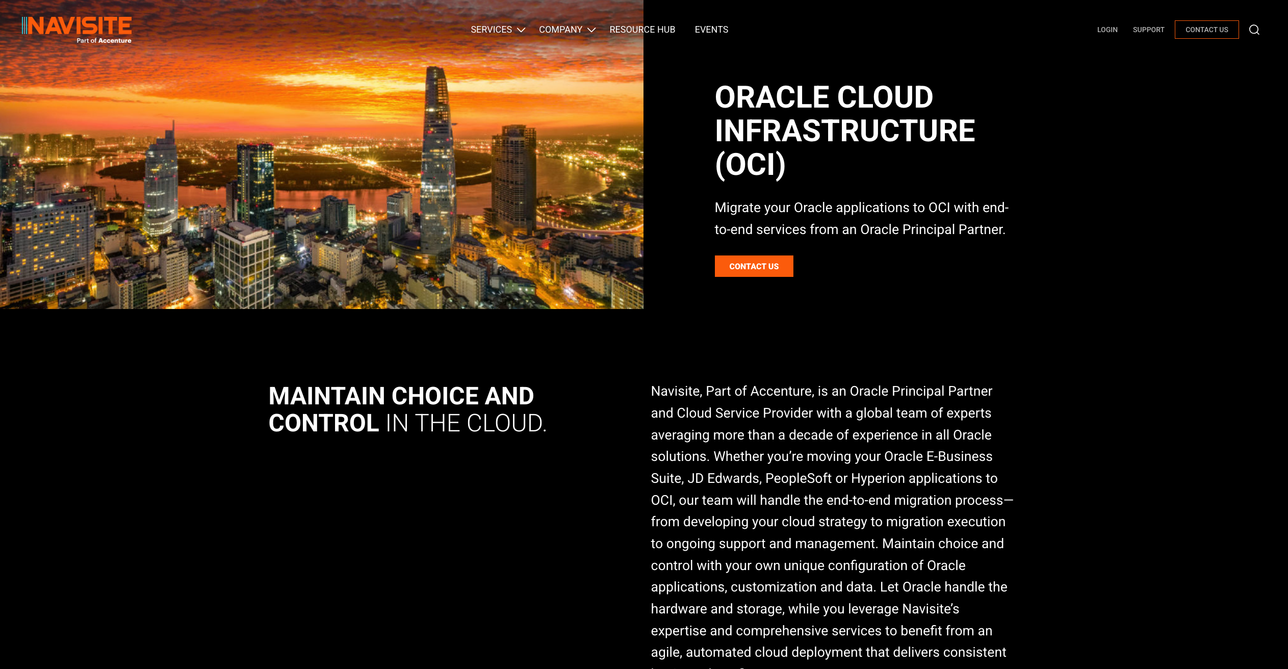Open the EVENTS menu item
This screenshot has width=1288, height=669.
711,30
